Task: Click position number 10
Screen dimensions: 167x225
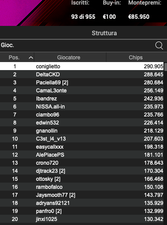Action: tap(15, 139)
